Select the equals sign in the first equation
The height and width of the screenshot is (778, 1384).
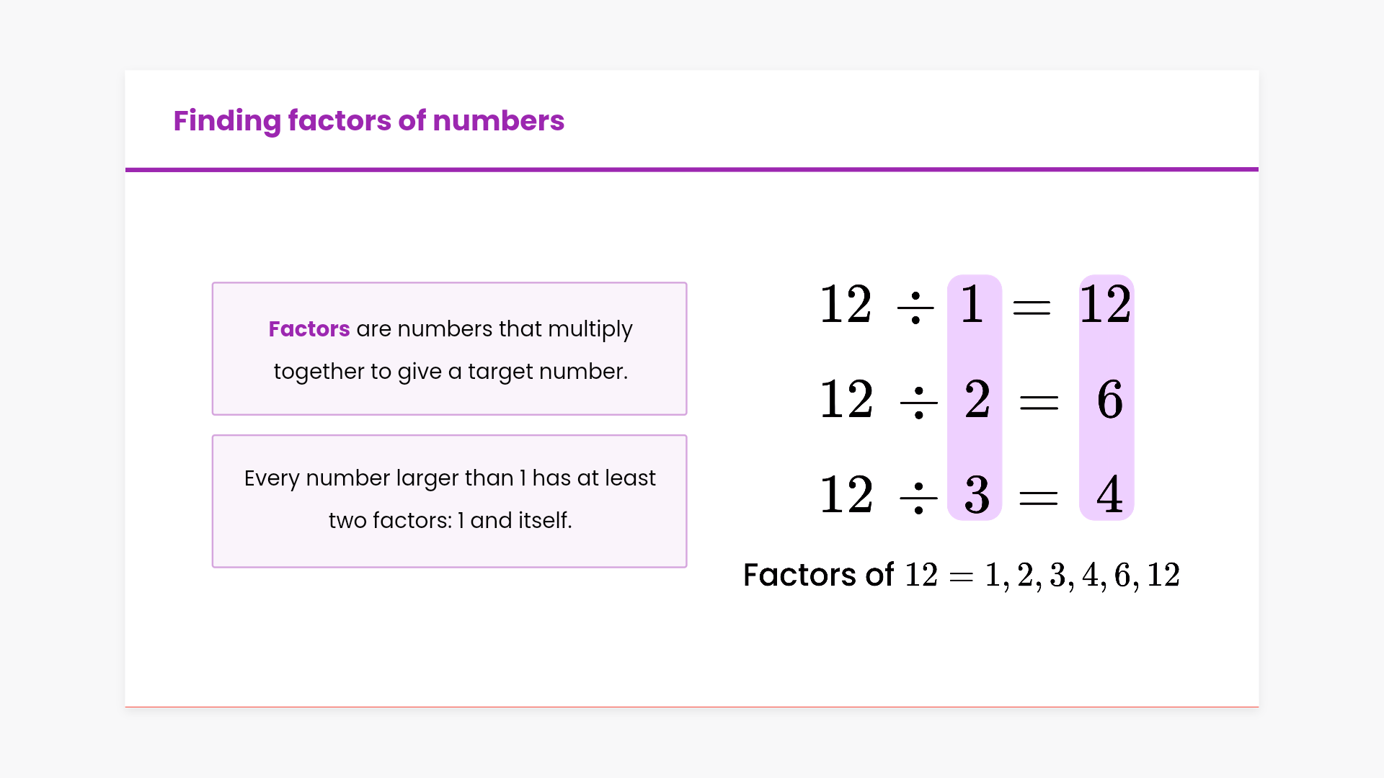(x=1032, y=308)
